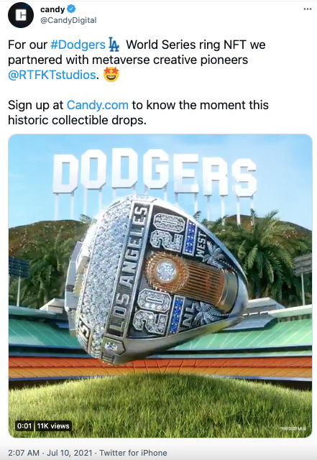Click the star-eyes emoji
Screen dimensions: 317x460
pyautogui.click(x=111, y=74)
